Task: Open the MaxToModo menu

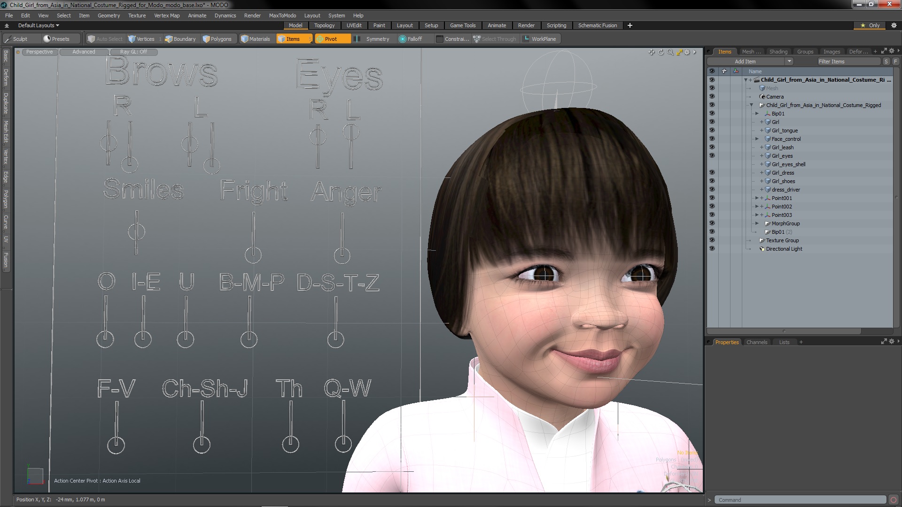Action: 282,15
